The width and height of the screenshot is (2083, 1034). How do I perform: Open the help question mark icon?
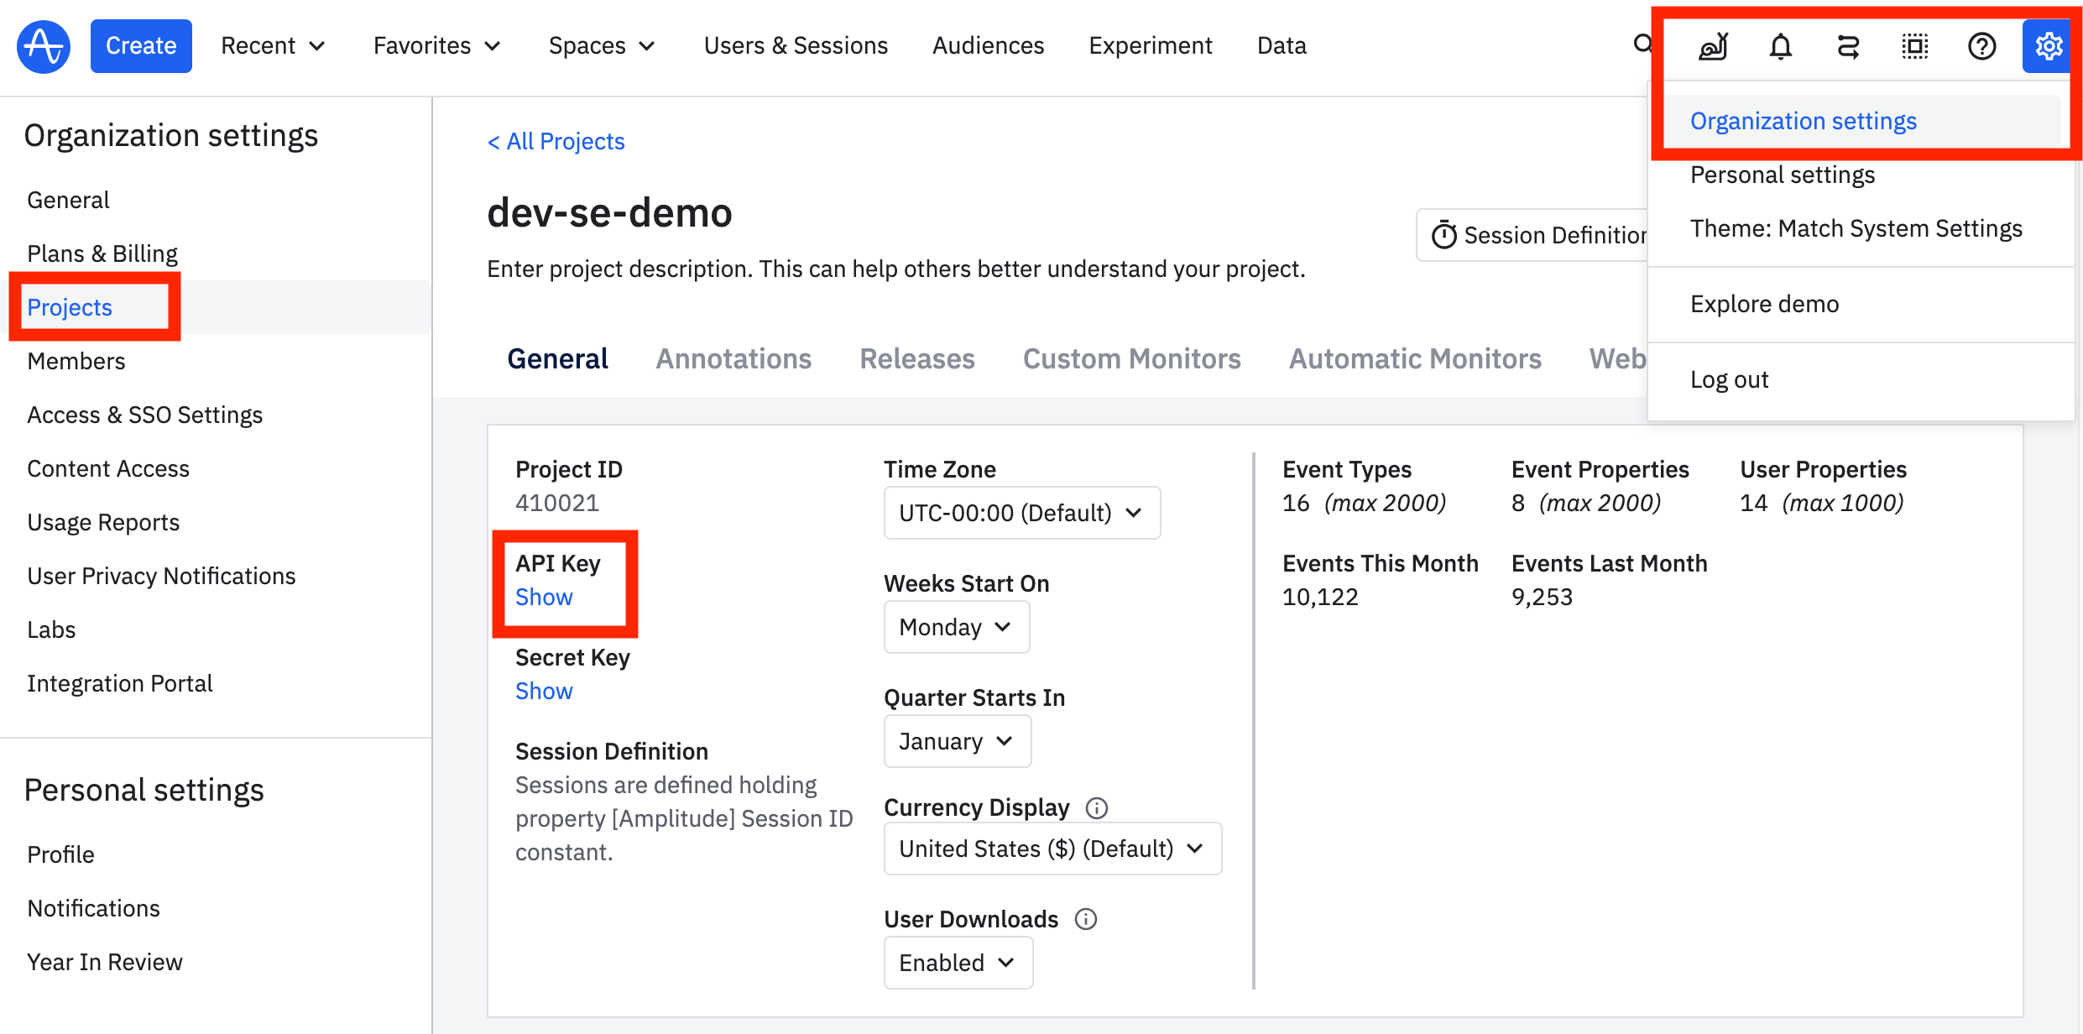click(x=1982, y=46)
